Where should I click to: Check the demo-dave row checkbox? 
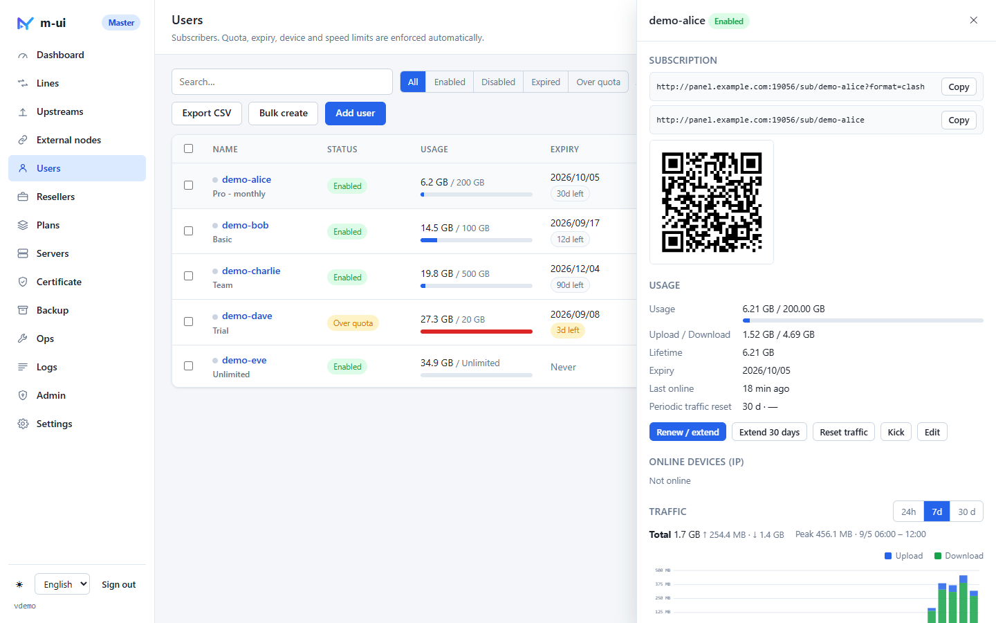click(188, 321)
